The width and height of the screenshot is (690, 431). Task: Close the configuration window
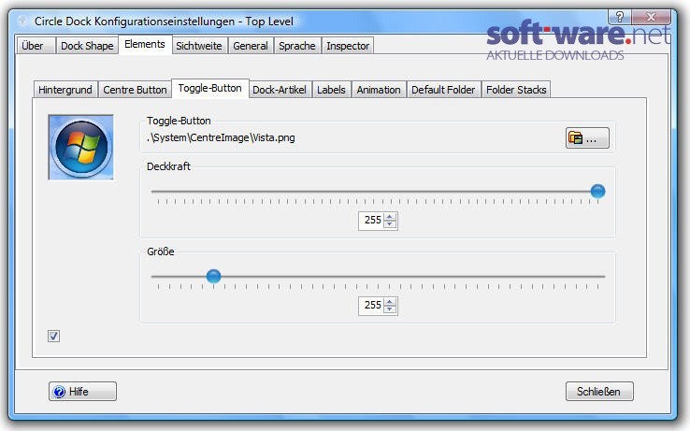click(x=651, y=17)
